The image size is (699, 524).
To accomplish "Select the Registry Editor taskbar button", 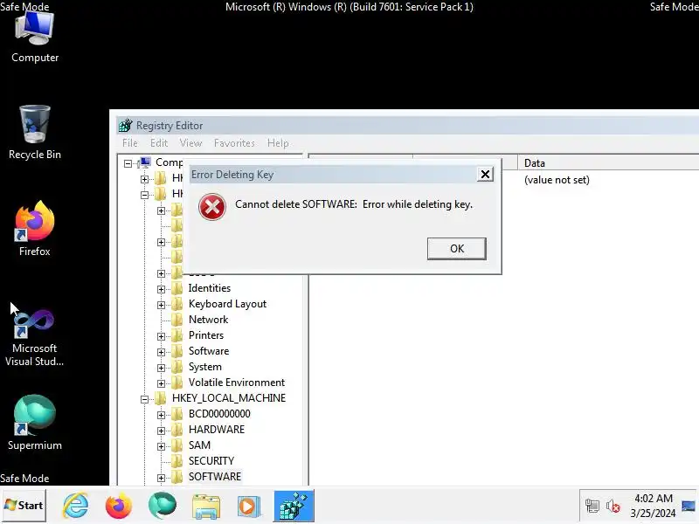I will pyautogui.click(x=294, y=506).
